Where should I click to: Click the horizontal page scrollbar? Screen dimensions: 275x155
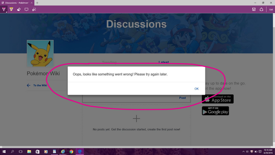(136, 147)
